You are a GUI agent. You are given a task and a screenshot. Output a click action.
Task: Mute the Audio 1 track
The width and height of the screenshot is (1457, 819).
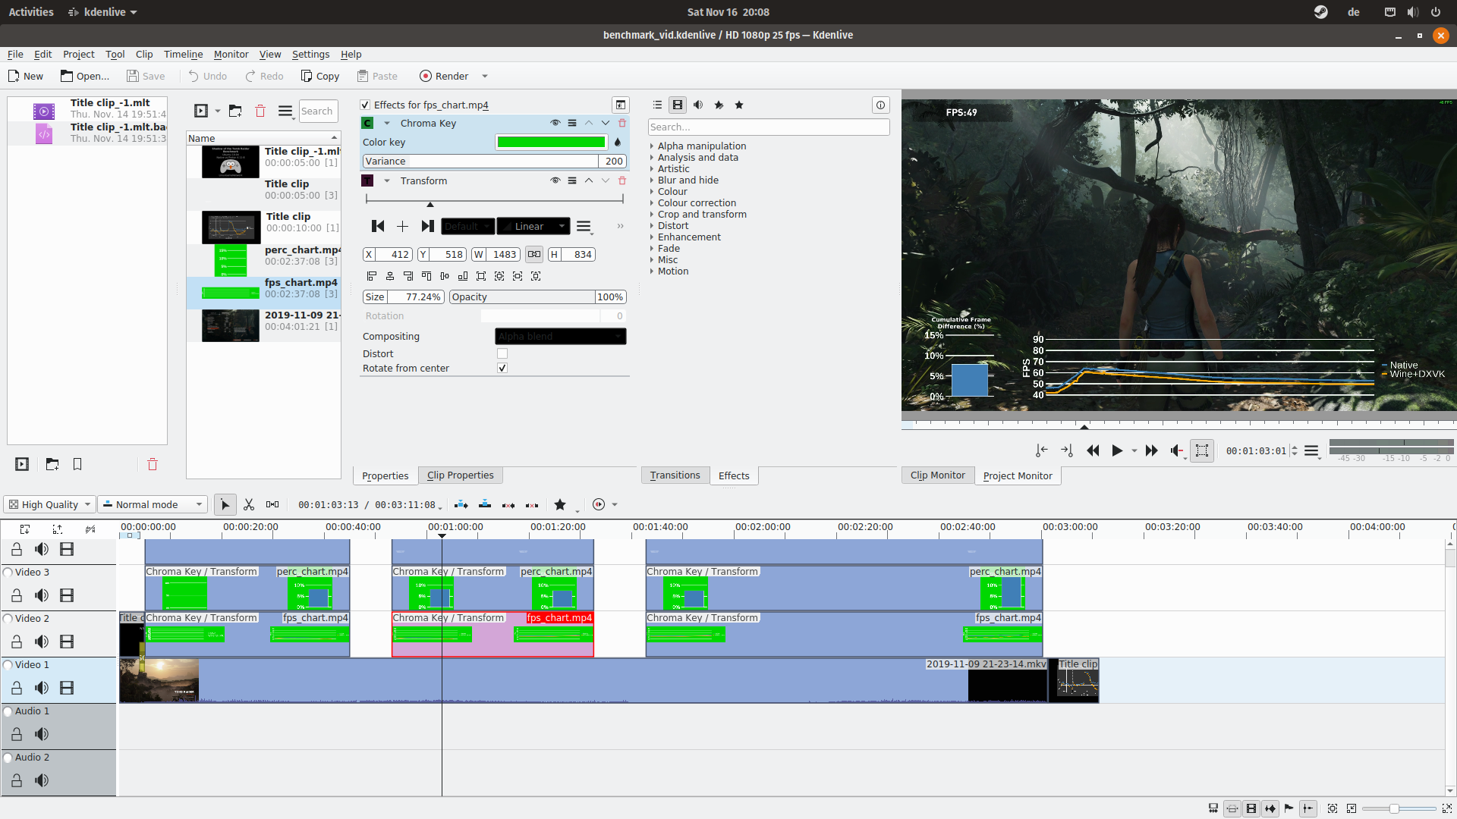[42, 734]
